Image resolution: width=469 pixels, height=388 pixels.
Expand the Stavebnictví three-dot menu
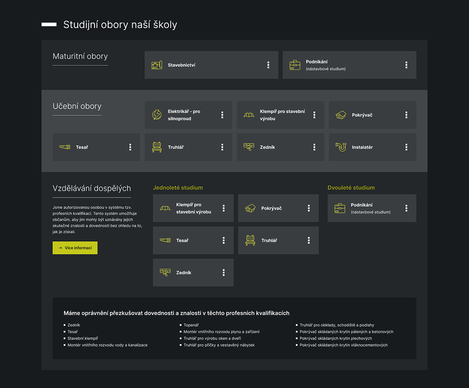(x=268, y=65)
